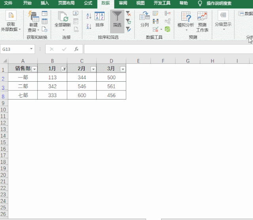
Task: Click the green data model icon
Action: click(167, 29)
